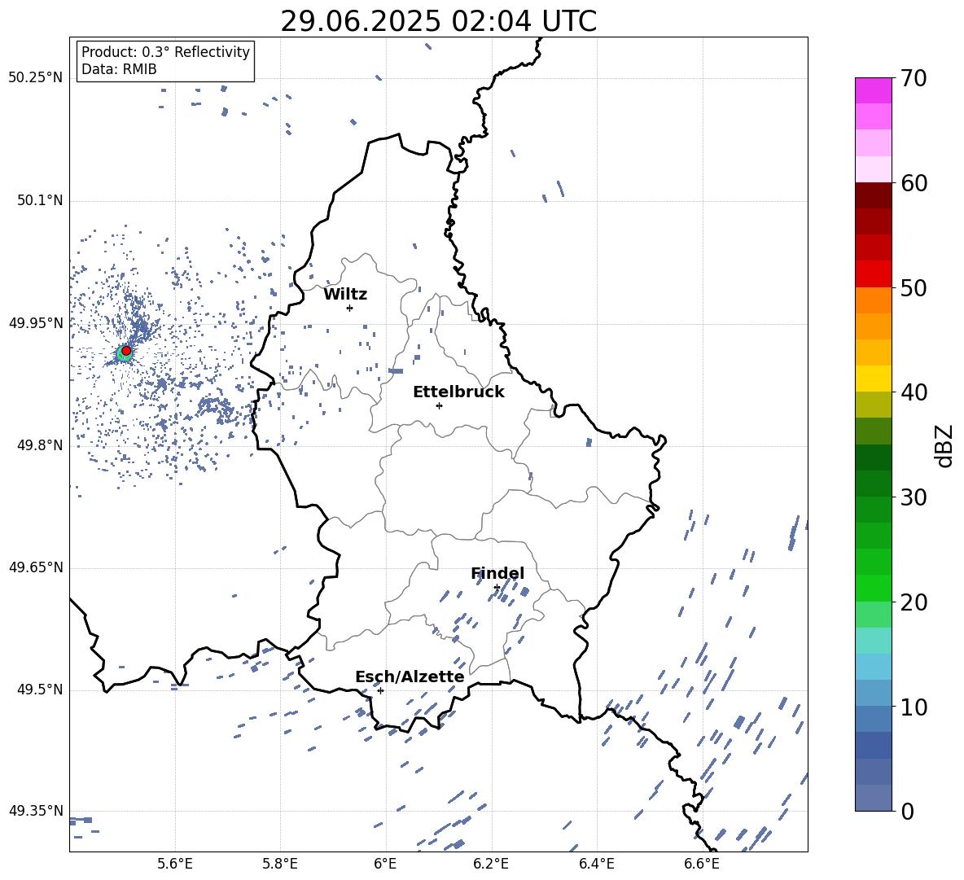Click the cyan colorbar segment below 20
Viewport: 964px width, 880px height.
point(873,641)
